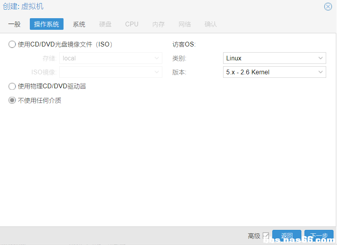Click the 创建: 虚拟机 dialog title
337x245 pixels.
coord(23,7)
